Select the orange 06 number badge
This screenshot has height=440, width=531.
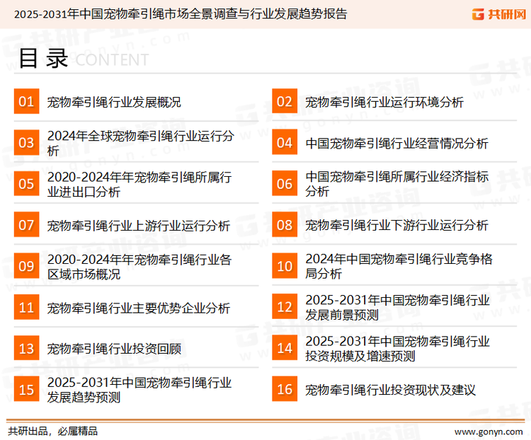285,183
